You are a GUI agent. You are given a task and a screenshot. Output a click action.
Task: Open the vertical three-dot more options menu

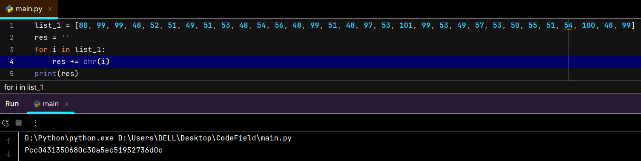pyautogui.click(x=36, y=123)
